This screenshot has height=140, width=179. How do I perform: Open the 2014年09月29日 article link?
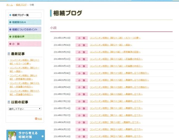[115, 52]
